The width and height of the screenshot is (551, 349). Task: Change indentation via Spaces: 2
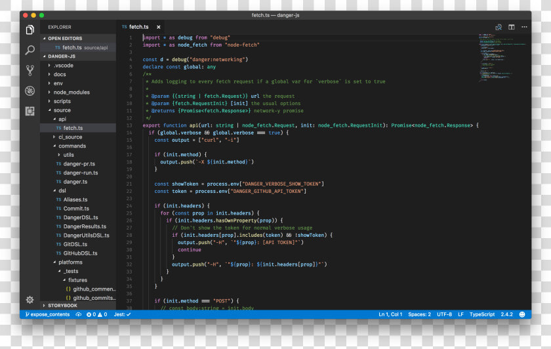click(x=420, y=314)
